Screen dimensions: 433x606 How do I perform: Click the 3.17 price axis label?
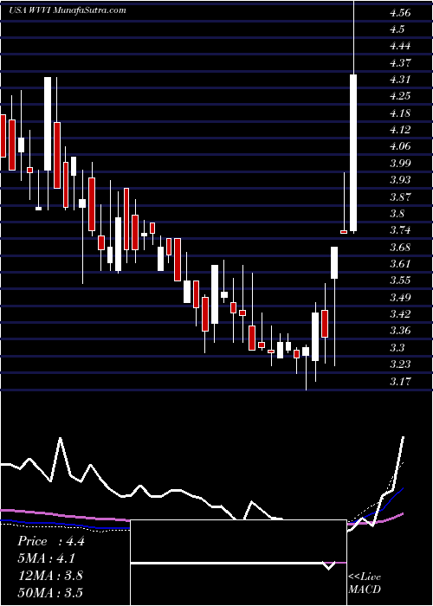(x=400, y=382)
